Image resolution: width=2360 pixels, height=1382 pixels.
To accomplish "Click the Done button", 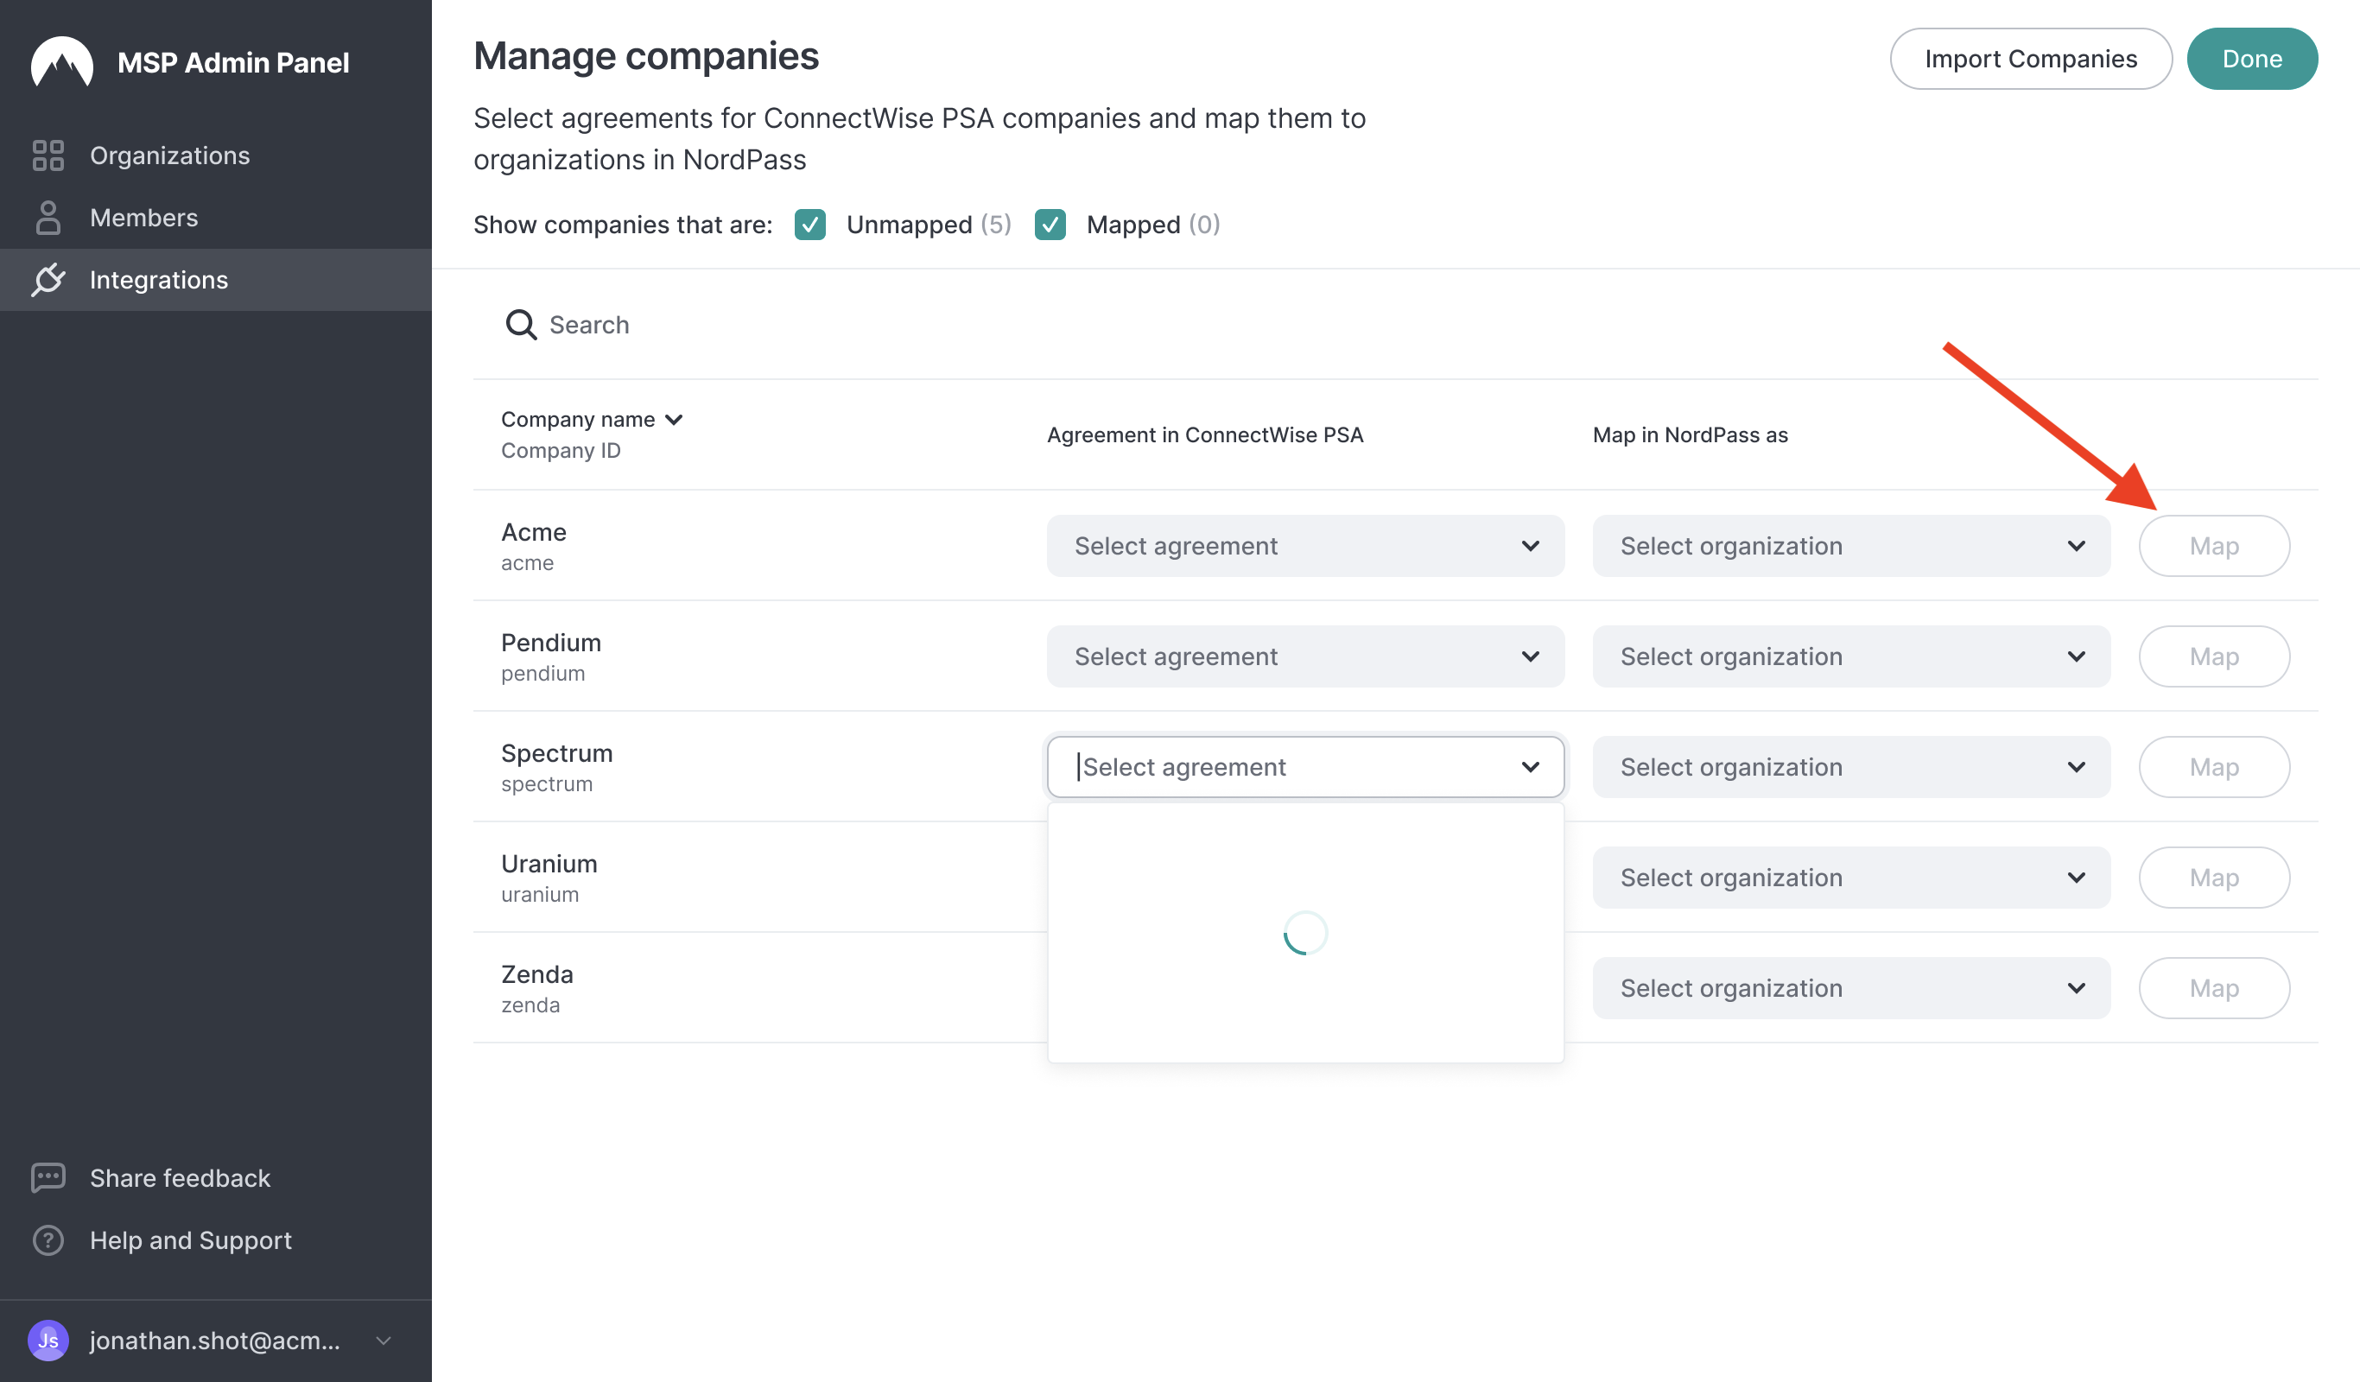I will pyautogui.click(x=2251, y=59).
